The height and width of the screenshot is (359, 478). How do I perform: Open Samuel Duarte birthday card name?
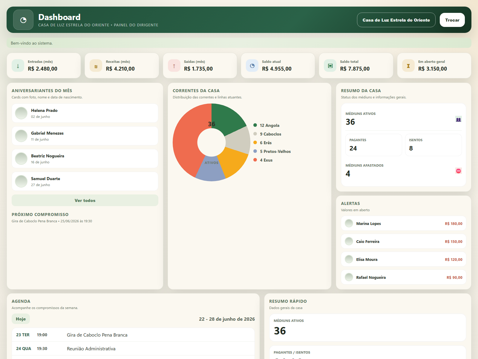(x=45, y=179)
